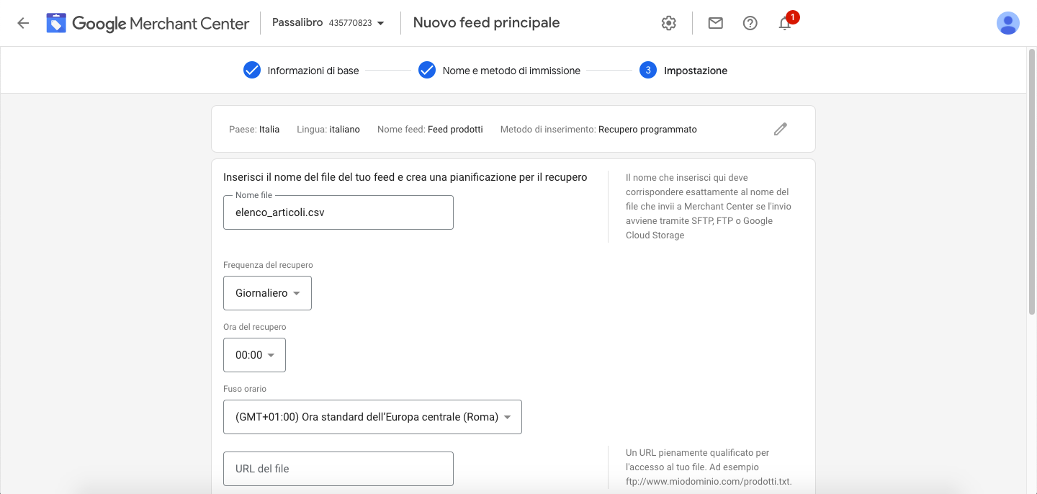Image resolution: width=1037 pixels, height=494 pixels.
Task: Open the help question mark icon
Action: pyautogui.click(x=750, y=23)
